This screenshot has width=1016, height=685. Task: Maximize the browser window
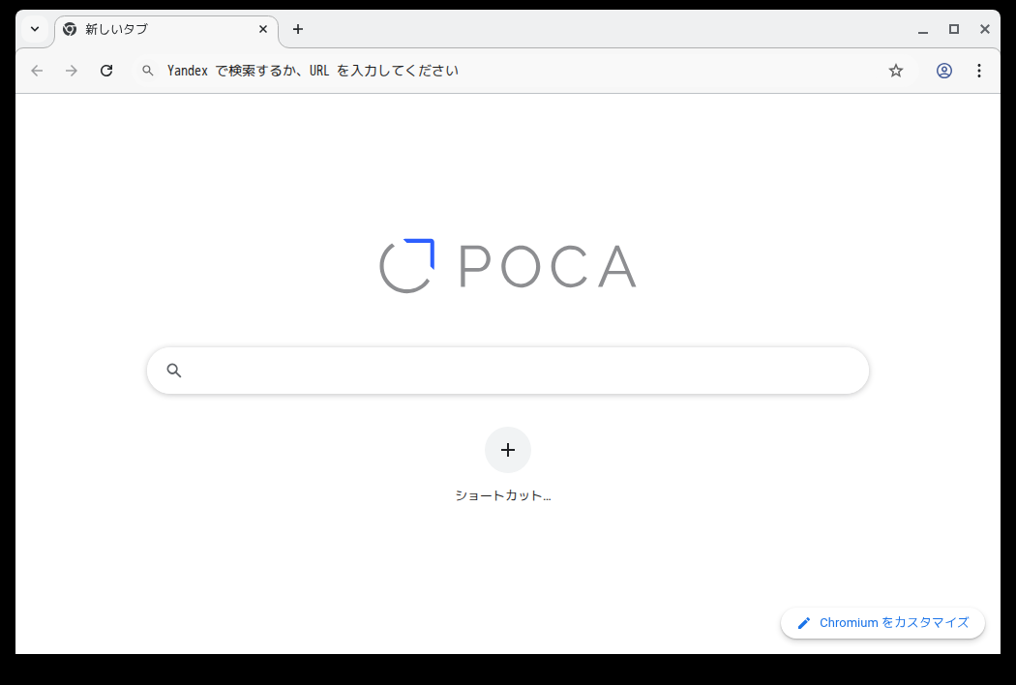pyautogui.click(x=954, y=29)
